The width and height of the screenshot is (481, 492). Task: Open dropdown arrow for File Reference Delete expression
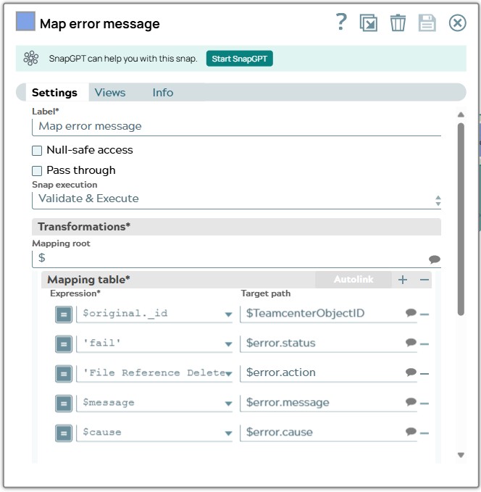point(228,374)
